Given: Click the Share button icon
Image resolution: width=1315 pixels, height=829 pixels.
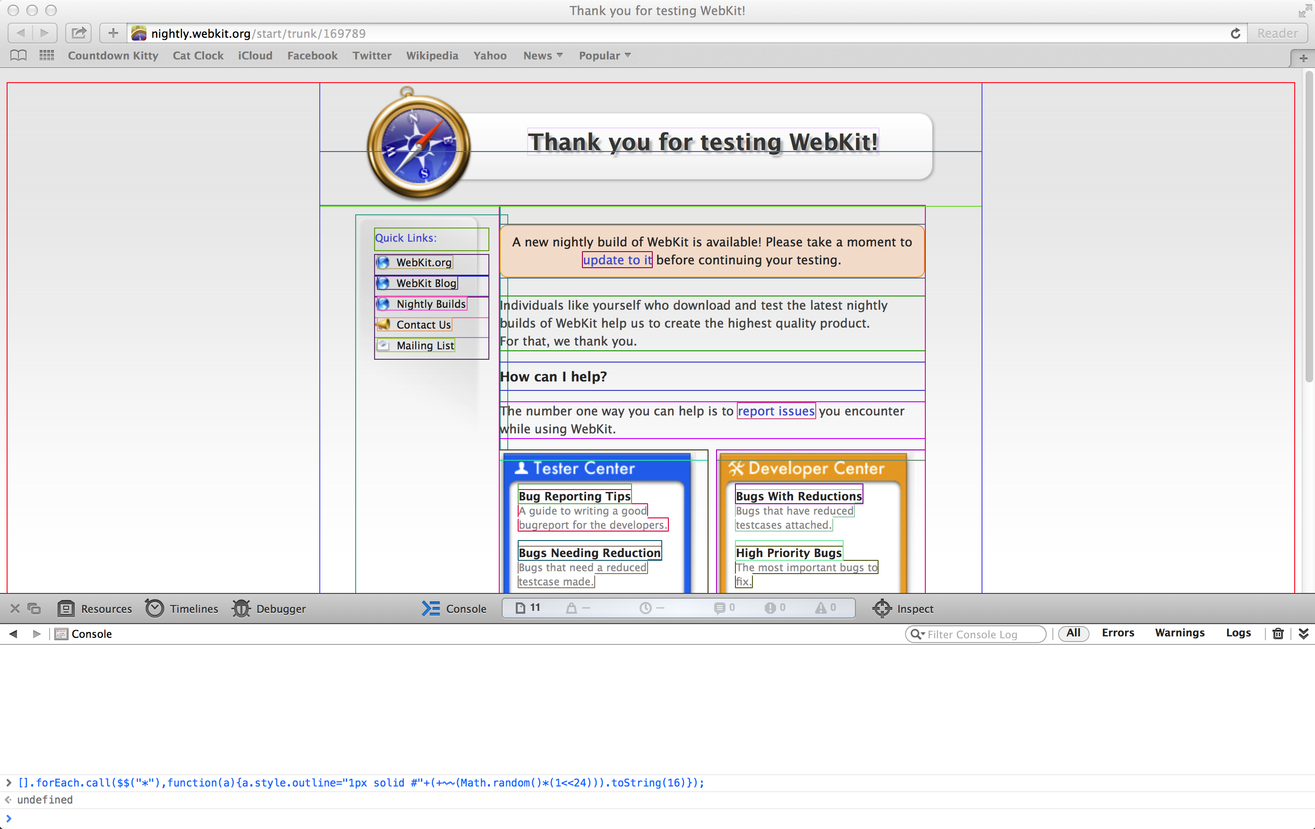Looking at the screenshot, I should [x=78, y=33].
